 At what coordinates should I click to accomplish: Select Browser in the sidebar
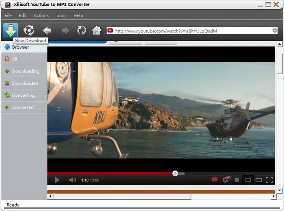click(24, 47)
